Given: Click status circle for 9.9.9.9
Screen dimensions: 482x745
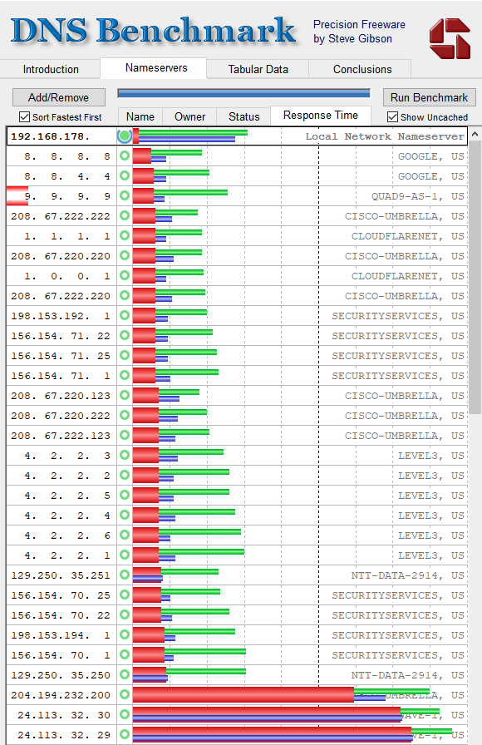Looking at the screenshot, I should pyautogui.click(x=125, y=195).
